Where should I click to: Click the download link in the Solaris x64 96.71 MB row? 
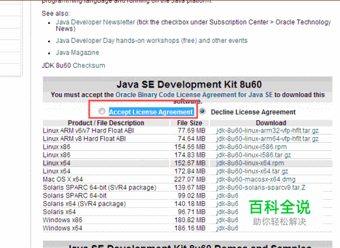(x=227, y=212)
